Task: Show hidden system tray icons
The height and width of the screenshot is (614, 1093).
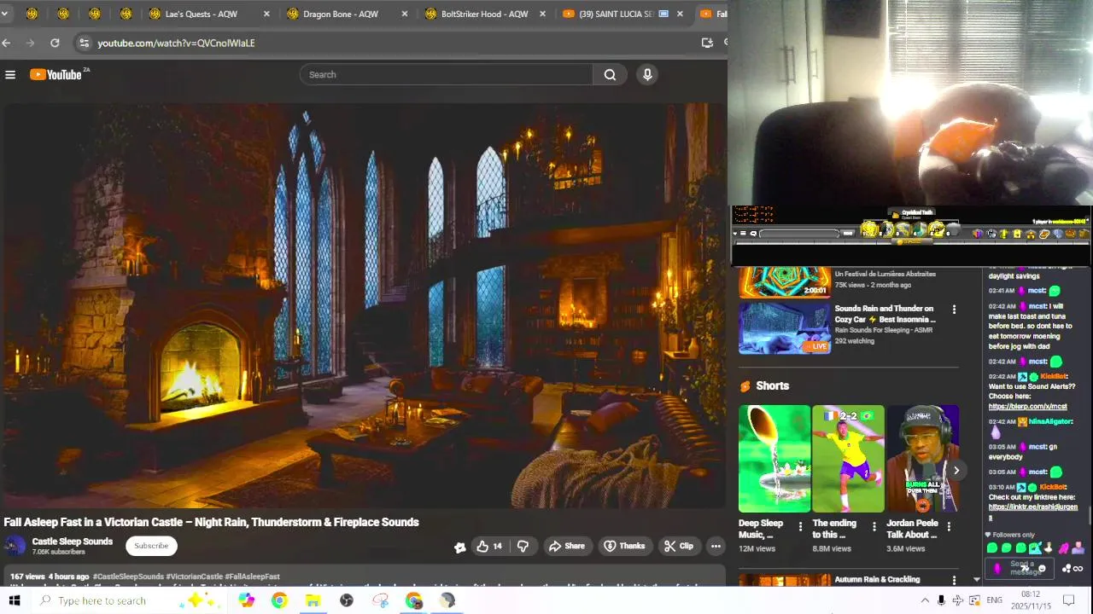Action: pyautogui.click(x=925, y=600)
